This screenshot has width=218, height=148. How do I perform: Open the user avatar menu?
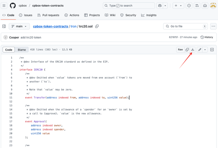point(213,5)
